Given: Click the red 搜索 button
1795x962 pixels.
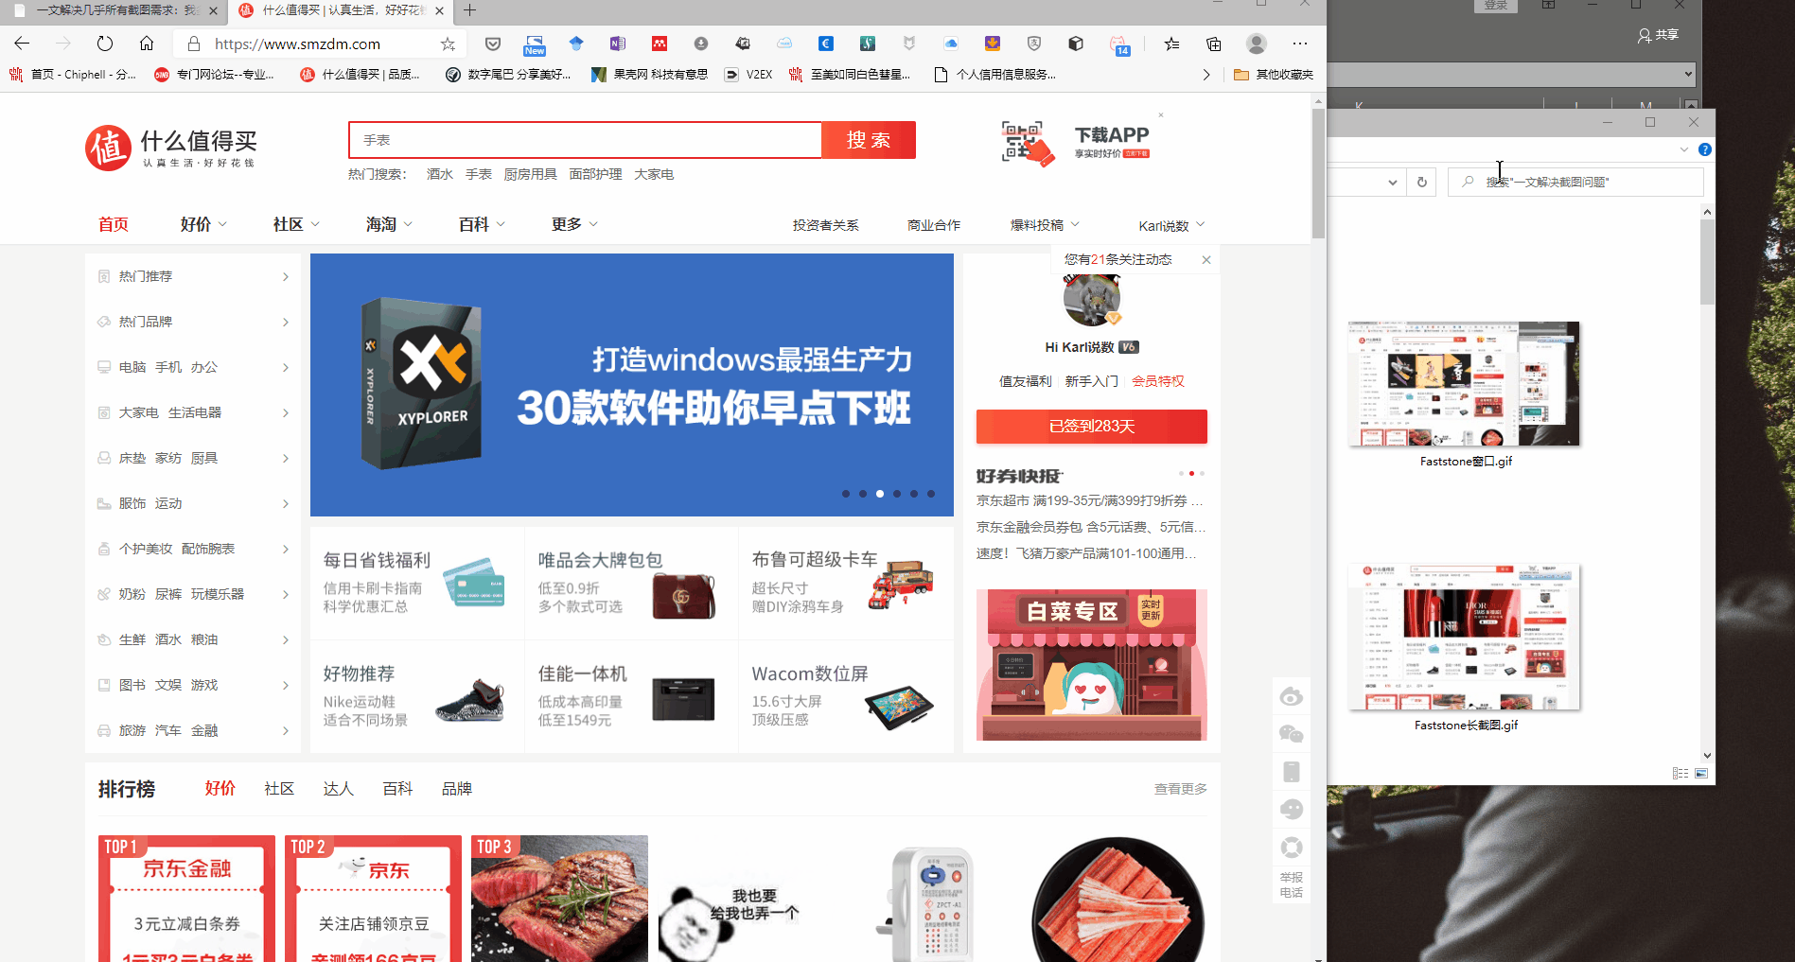Looking at the screenshot, I should (x=869, y=140).
